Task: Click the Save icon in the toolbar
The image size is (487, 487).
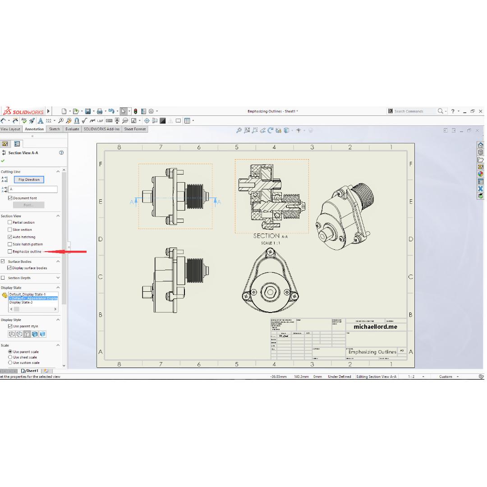Action: click(88, 111)
